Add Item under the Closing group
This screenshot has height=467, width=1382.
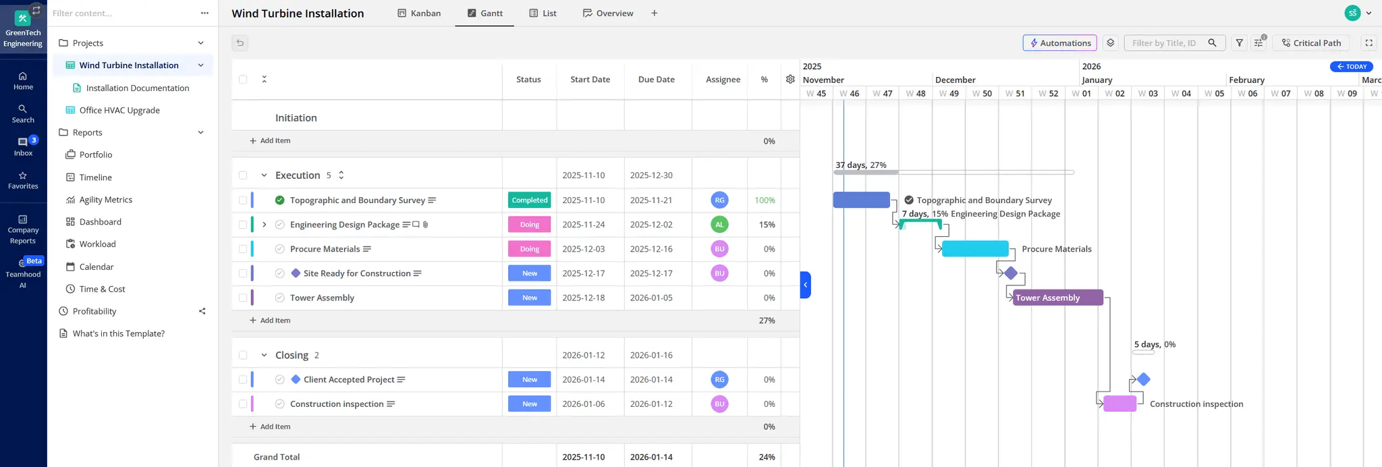pos(270,427)
